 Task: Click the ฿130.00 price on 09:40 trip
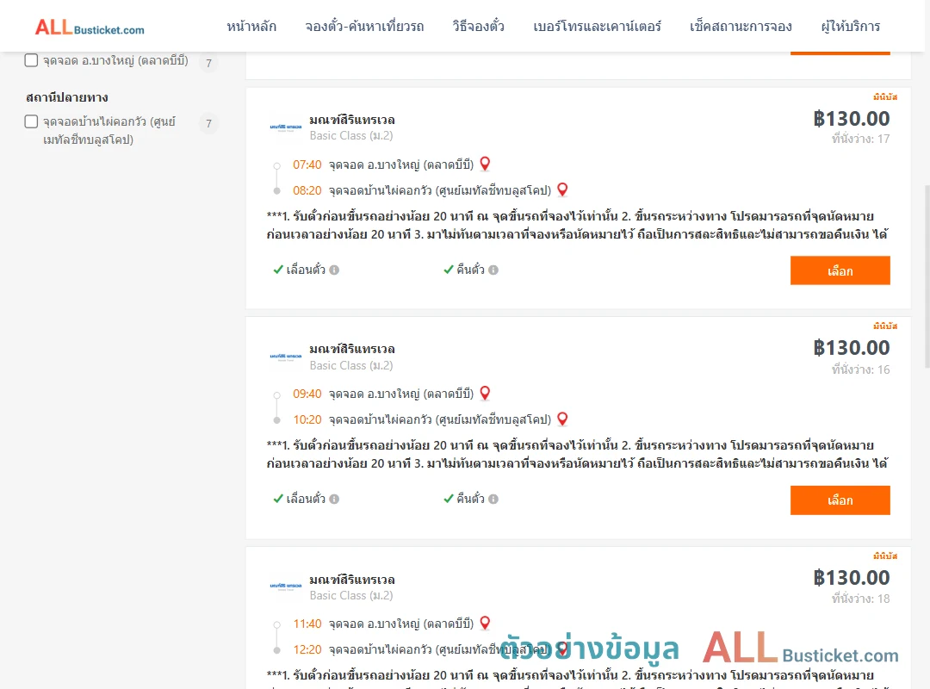(852, 348)
